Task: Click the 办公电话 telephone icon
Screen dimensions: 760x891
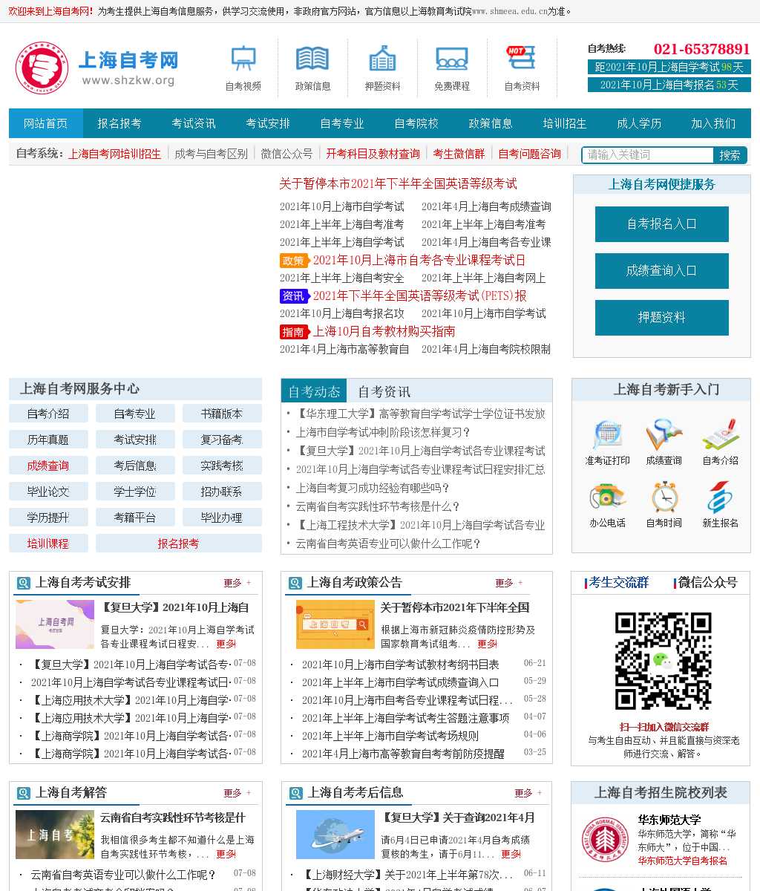Action: [607, 497]
